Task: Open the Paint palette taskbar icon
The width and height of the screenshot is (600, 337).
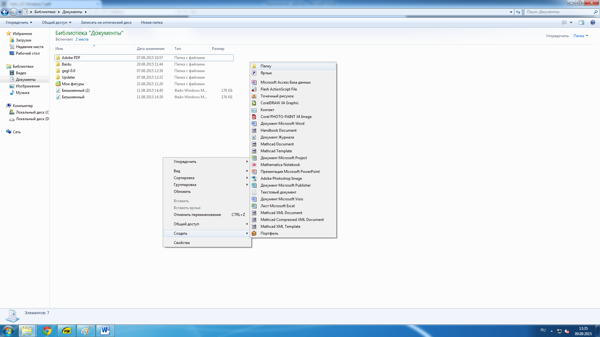Action: (x=86, y=331)
